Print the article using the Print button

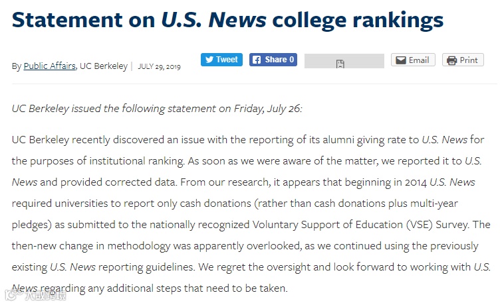click(463, 60)
